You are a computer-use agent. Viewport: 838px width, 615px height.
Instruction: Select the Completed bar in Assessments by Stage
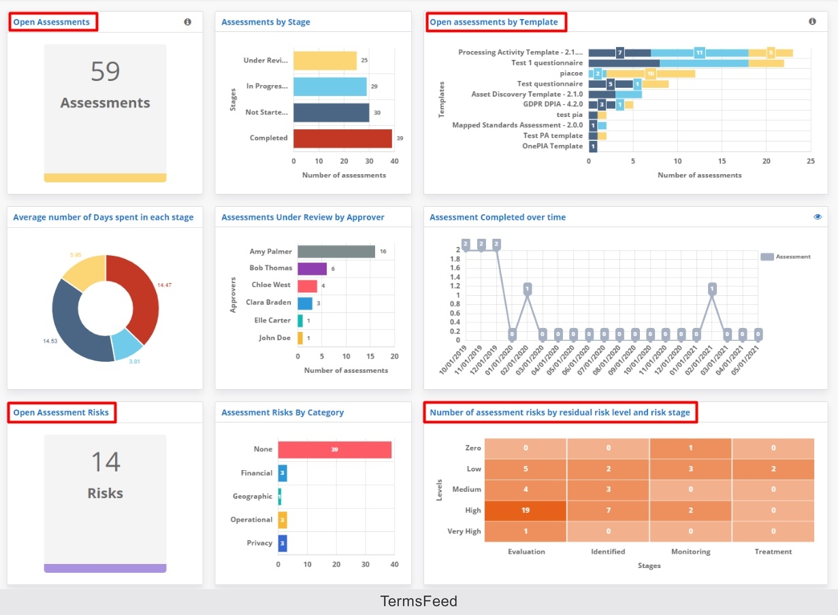(343, 138)
